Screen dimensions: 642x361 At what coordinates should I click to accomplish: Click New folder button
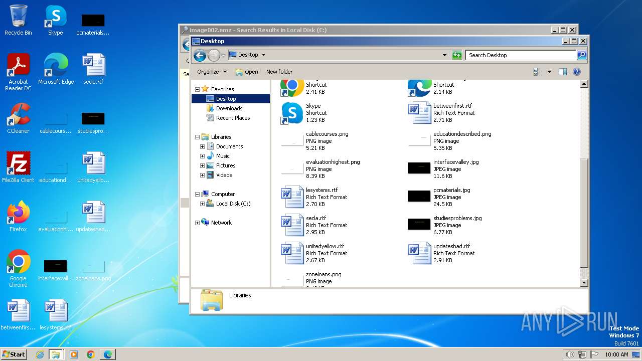(x=279, y=72)
